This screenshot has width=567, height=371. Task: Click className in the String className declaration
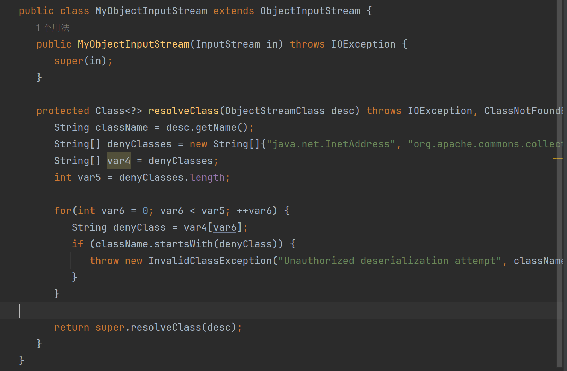(x=122, y=127)
